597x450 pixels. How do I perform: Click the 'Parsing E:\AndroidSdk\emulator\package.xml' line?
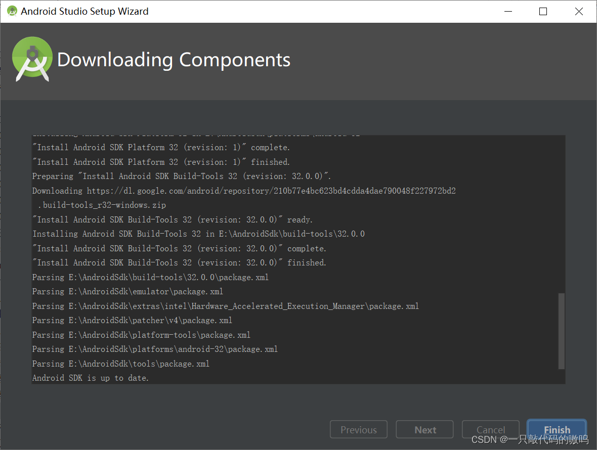127,291
